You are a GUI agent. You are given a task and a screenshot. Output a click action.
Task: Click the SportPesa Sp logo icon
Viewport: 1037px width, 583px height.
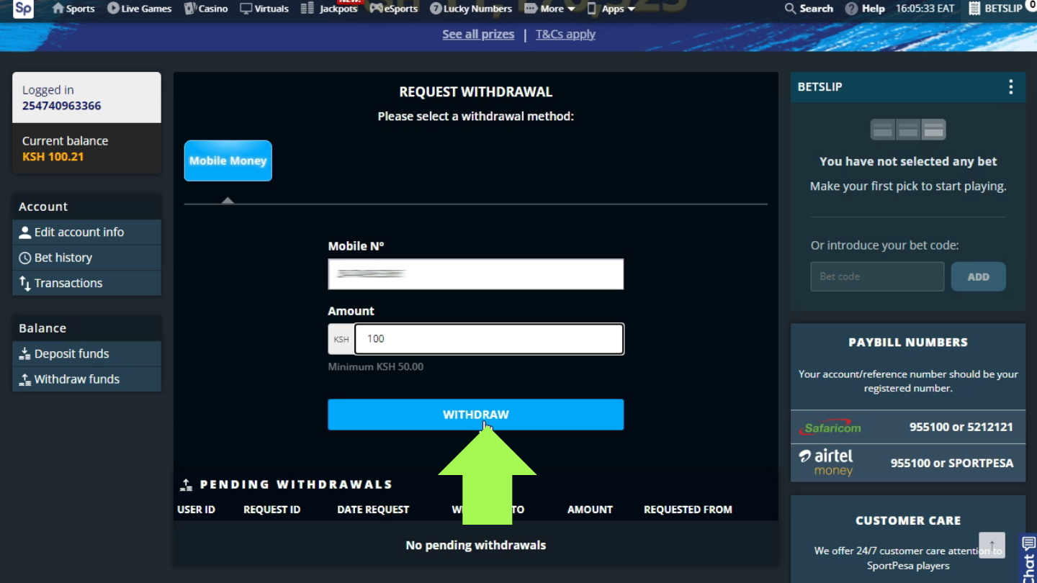pyautogui.click(x=23, y=9)
